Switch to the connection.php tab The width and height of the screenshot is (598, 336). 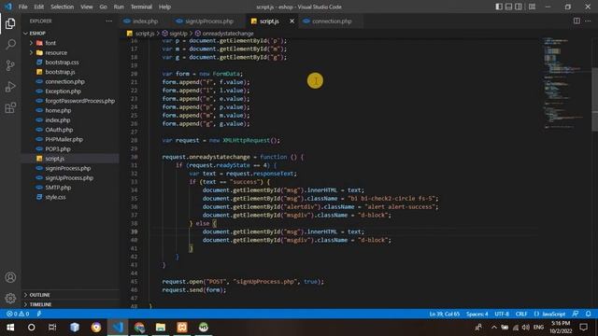(332, 21)
